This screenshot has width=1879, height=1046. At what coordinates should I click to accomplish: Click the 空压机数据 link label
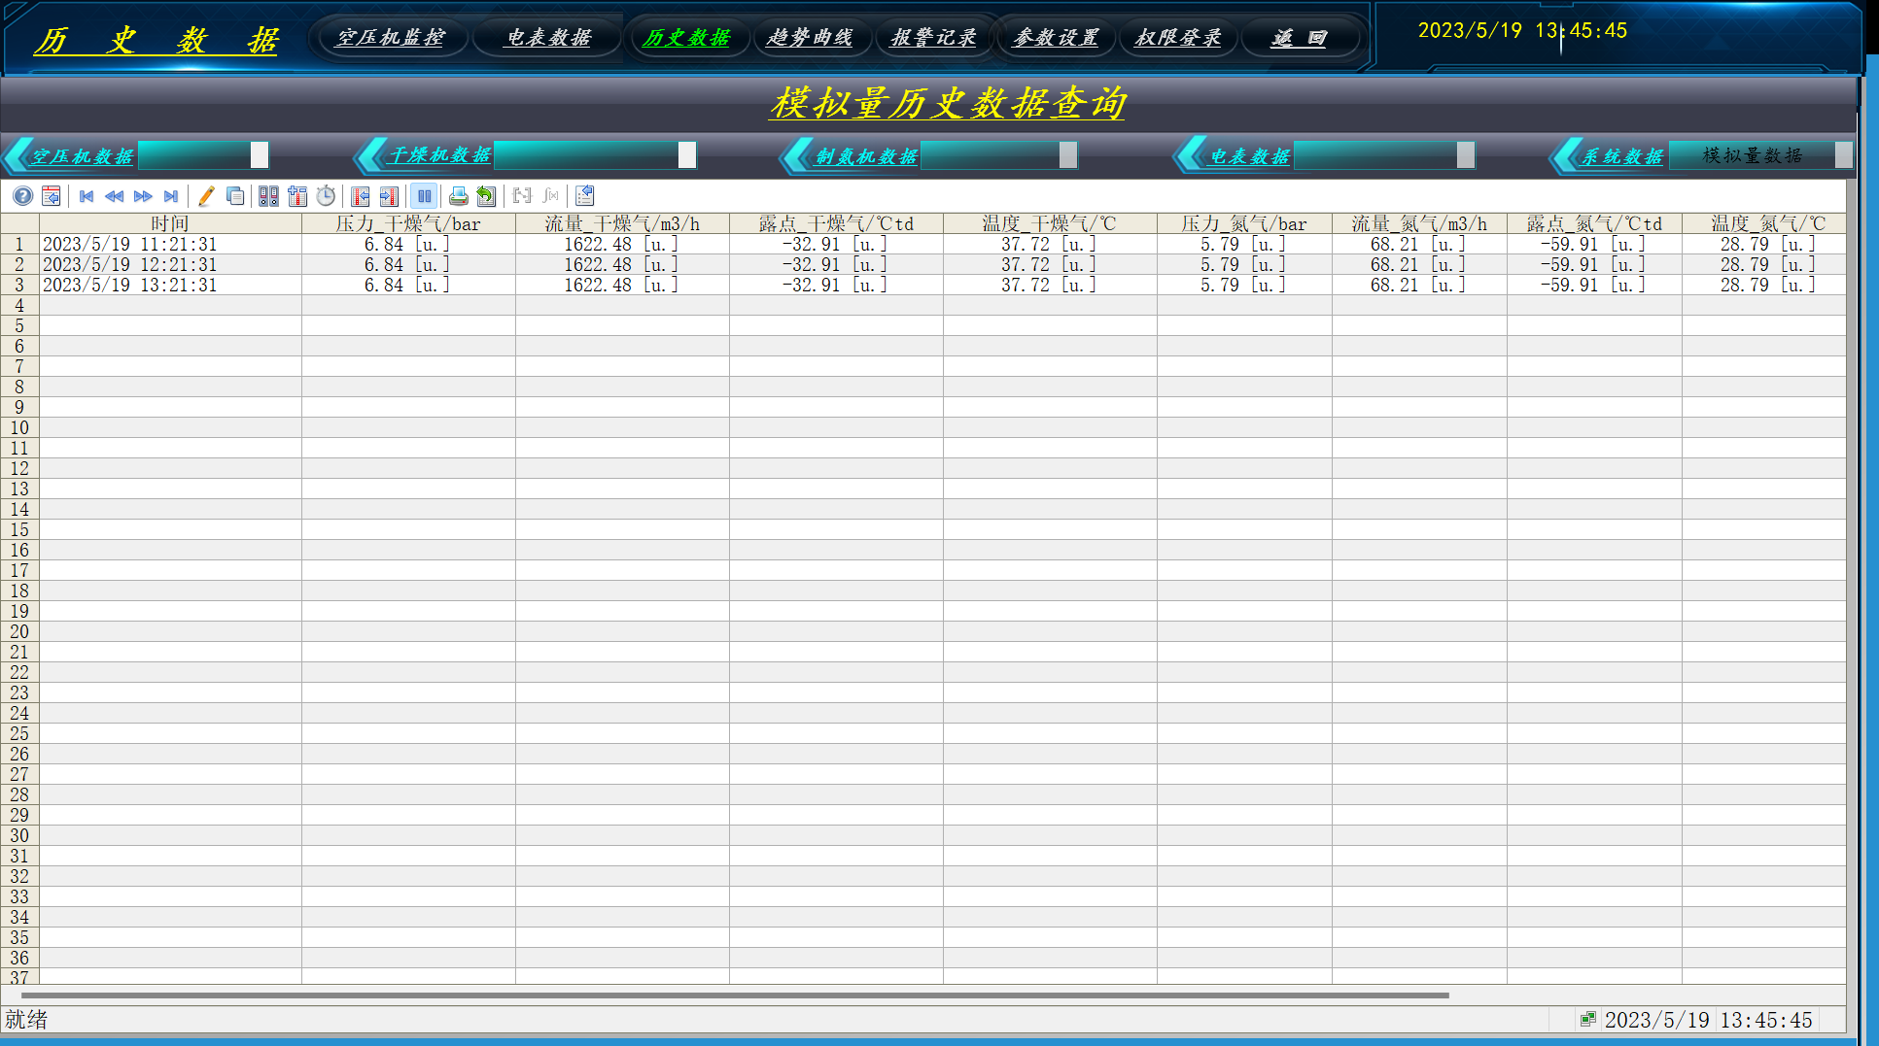point(83,156)
